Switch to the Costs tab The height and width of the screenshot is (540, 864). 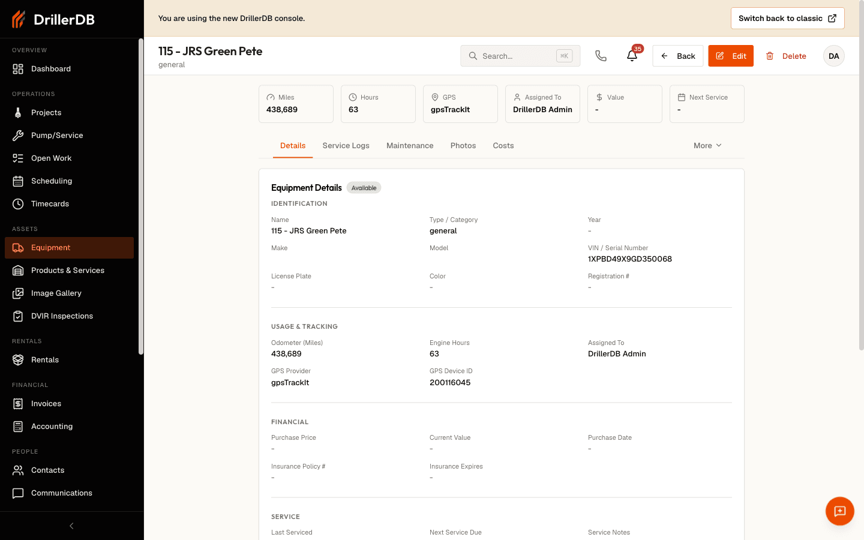(503, 146)
